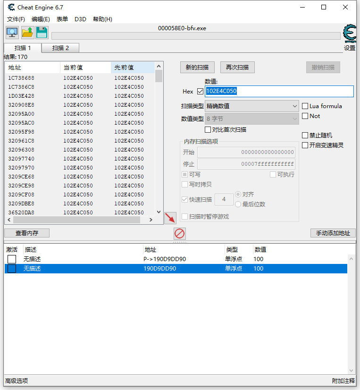Click results list scroll up arrow
Viewport: 360px width, 390px height.
159,66
